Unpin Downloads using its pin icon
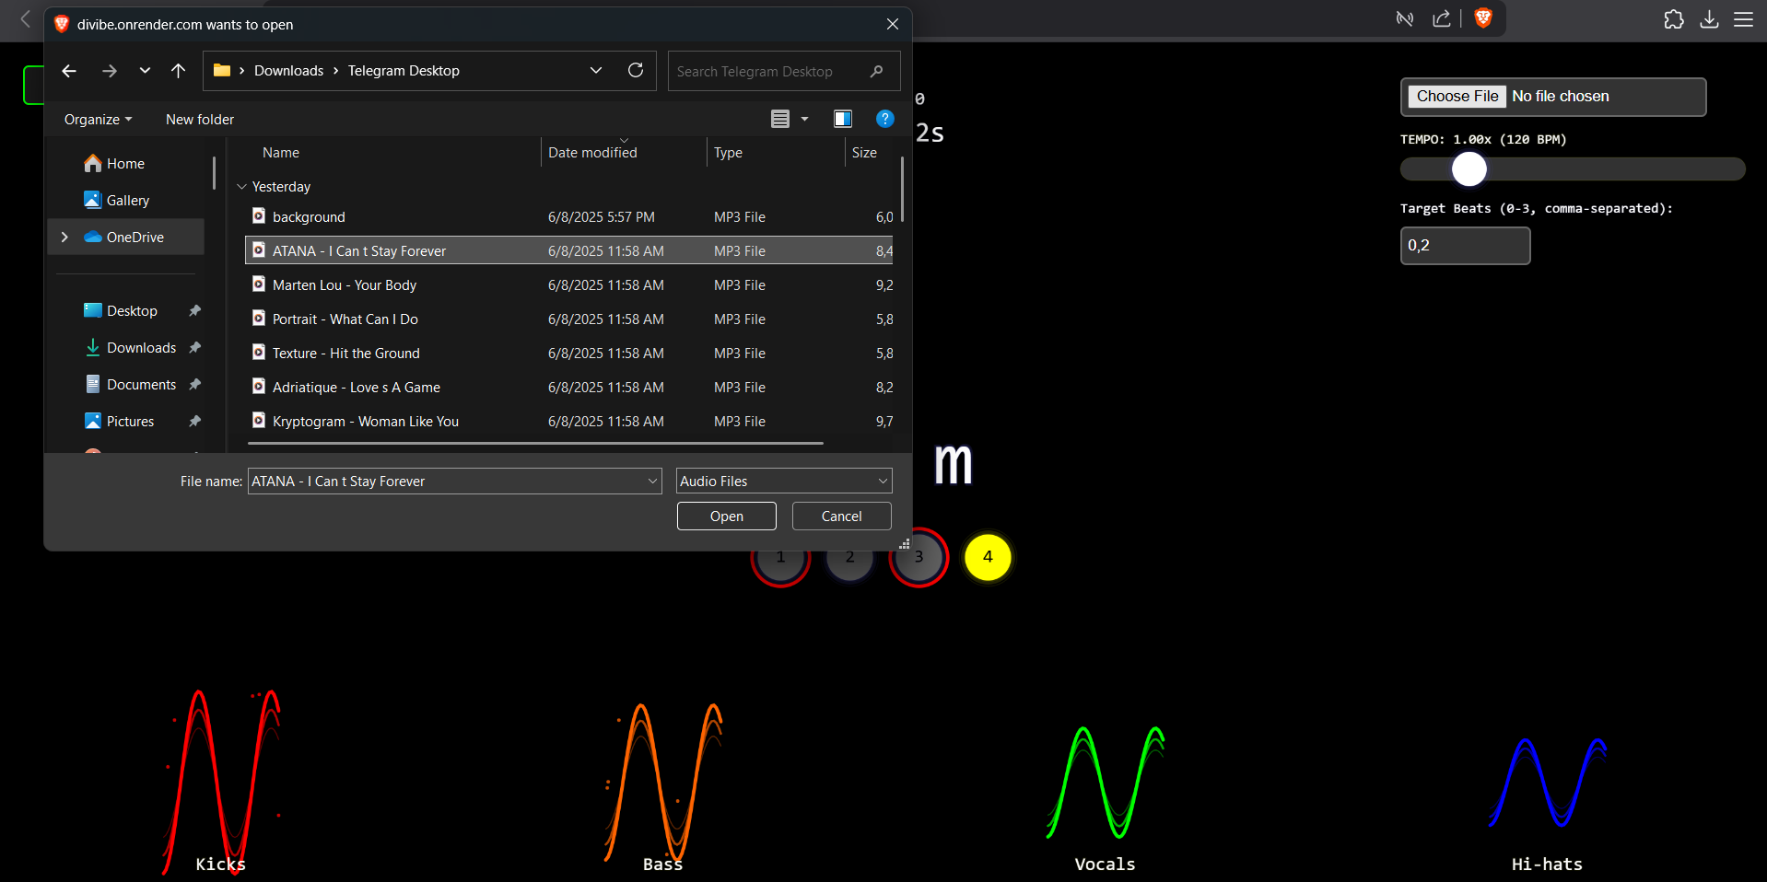Viewport: 1767px width, 882px height. (194, 348)
